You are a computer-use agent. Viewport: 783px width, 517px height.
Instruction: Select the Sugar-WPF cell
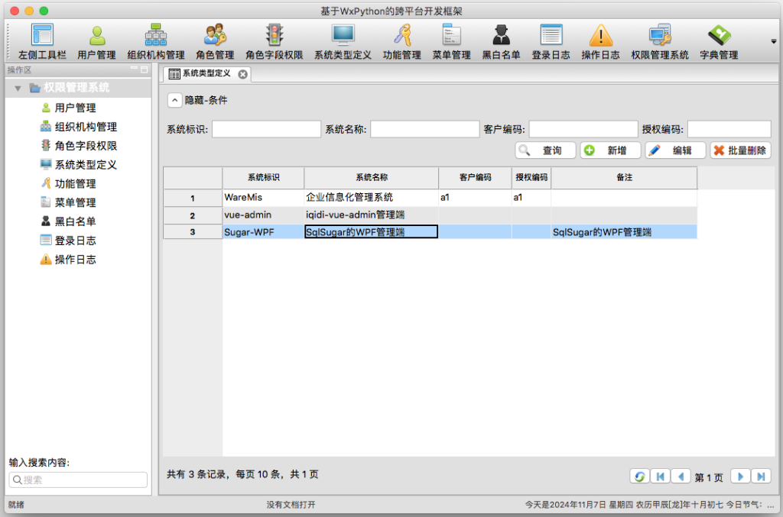click(263, 232)
